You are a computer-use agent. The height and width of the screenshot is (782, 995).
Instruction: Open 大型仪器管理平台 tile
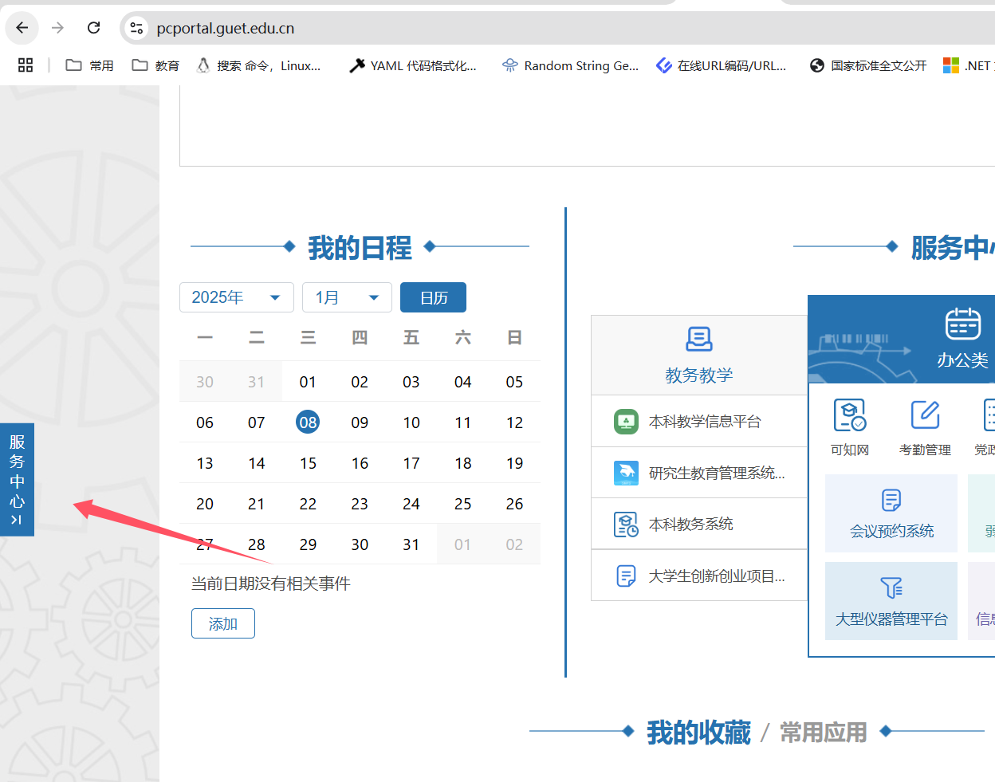(x=891, y=601)
